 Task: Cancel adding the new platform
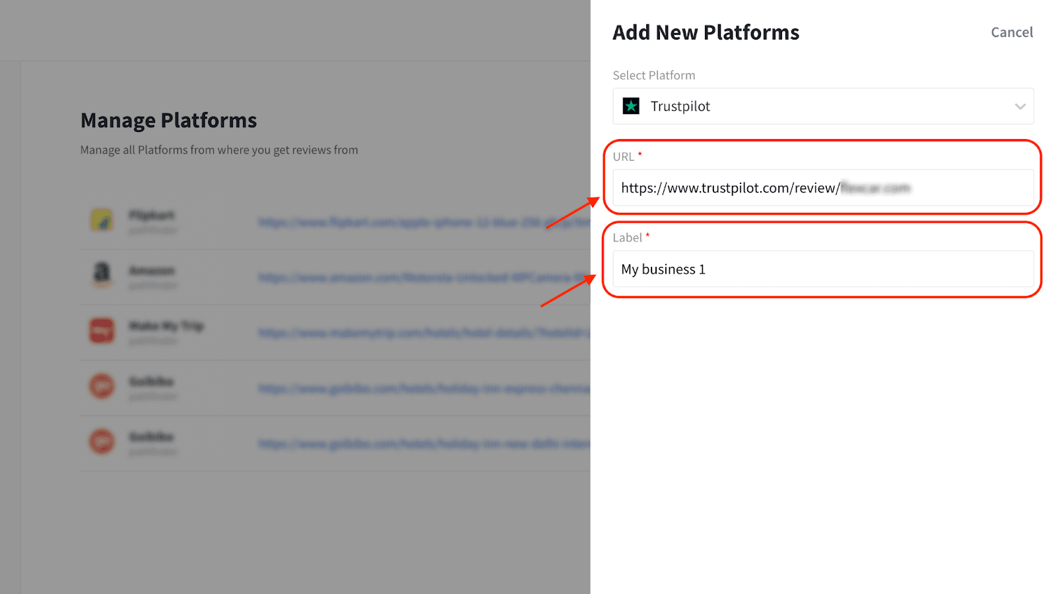pyautogui.click(x=1011, y=32)
